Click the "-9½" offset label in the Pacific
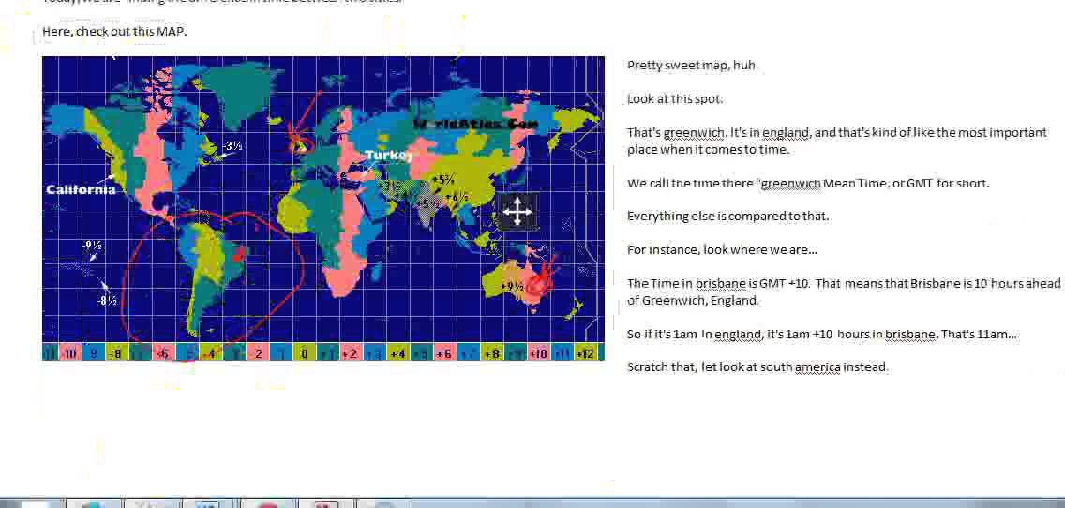 click(x=92, y=246)
